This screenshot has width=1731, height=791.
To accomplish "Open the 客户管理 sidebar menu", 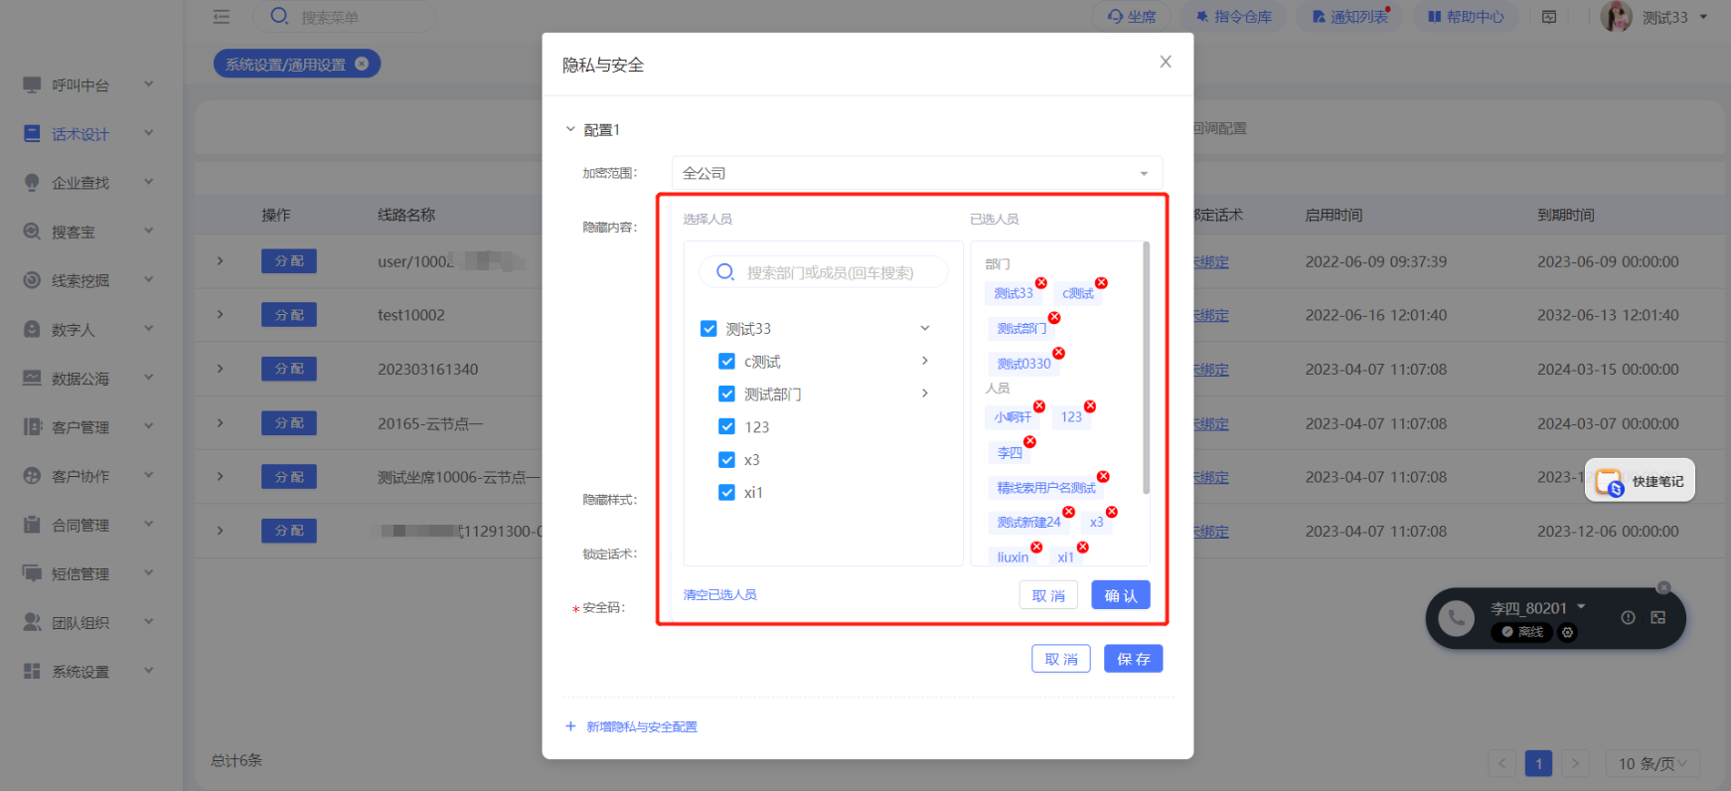I will click(87, 427).
